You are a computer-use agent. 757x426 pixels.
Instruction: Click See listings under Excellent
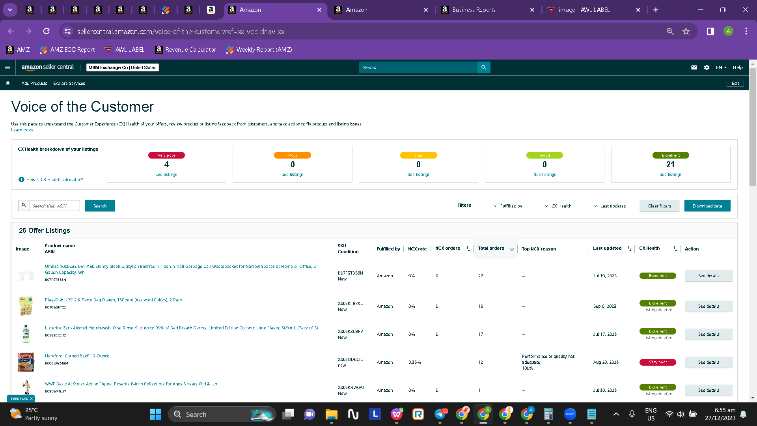[671, 174]
